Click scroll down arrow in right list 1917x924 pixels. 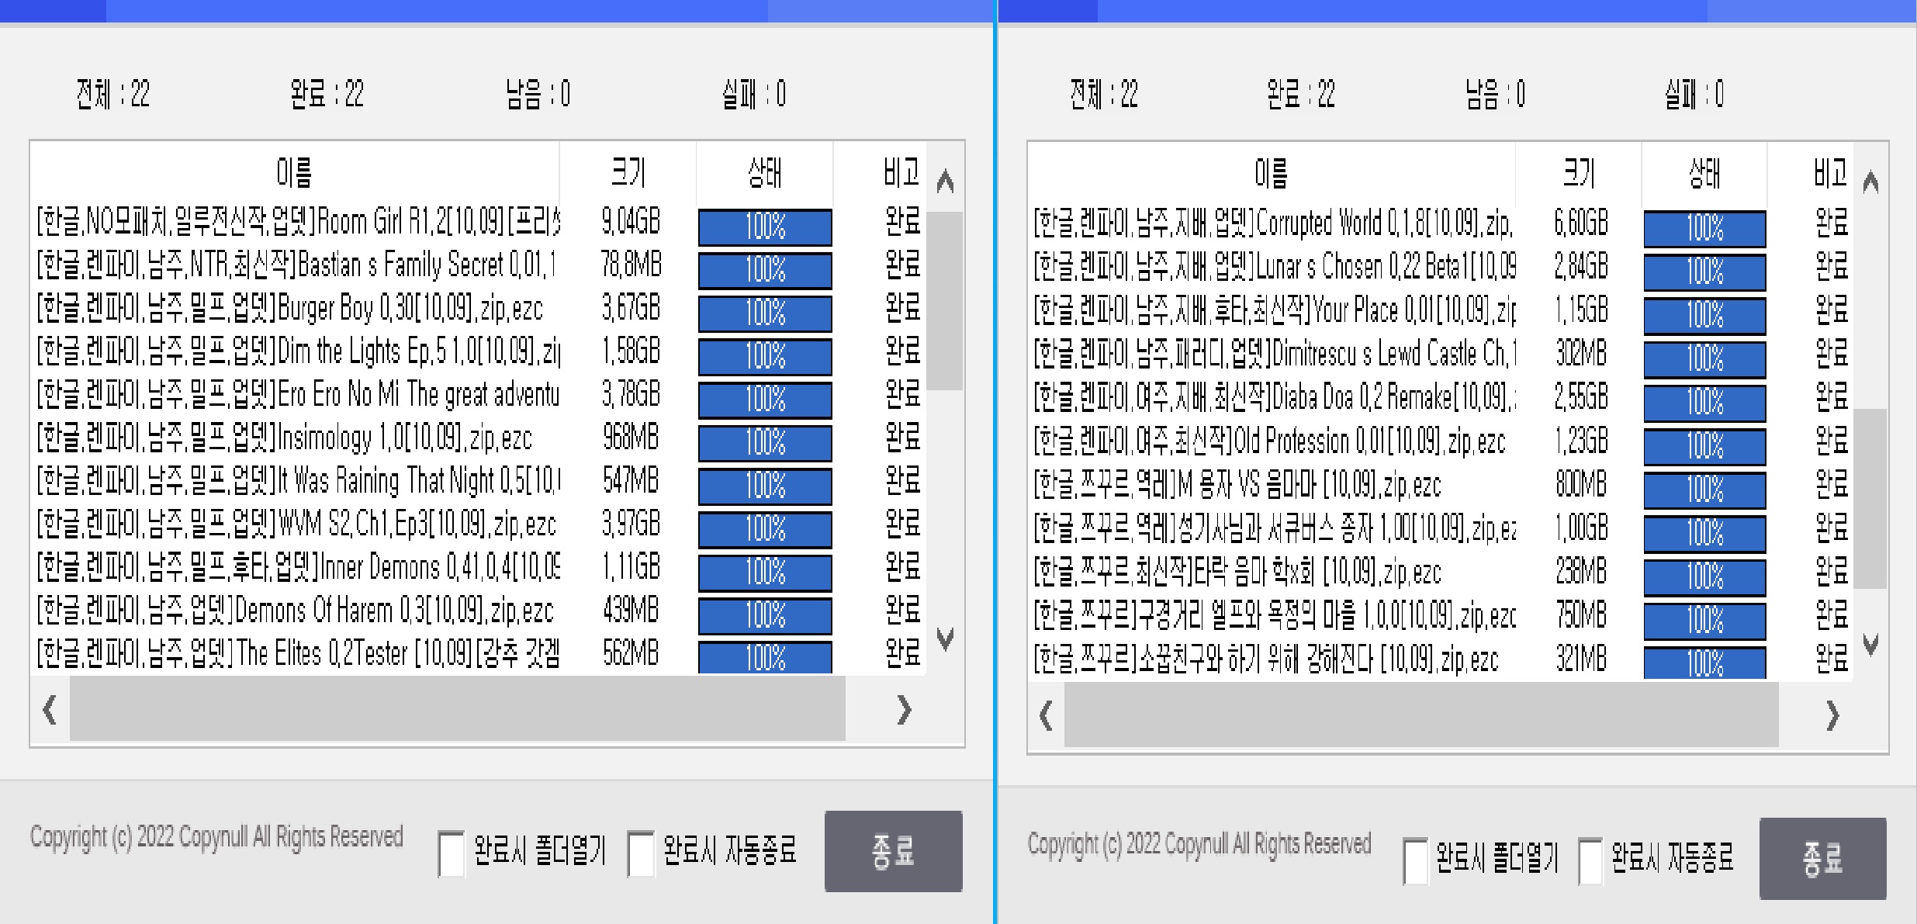pyautogui.click(x=1870, y=644)
